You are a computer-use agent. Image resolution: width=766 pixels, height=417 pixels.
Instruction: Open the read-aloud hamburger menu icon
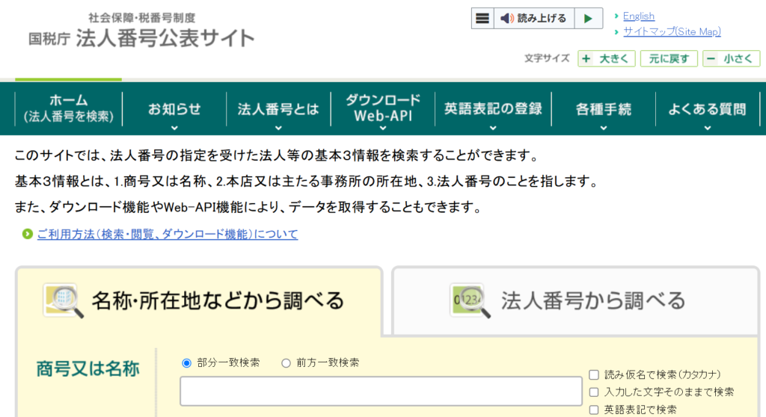482,19
